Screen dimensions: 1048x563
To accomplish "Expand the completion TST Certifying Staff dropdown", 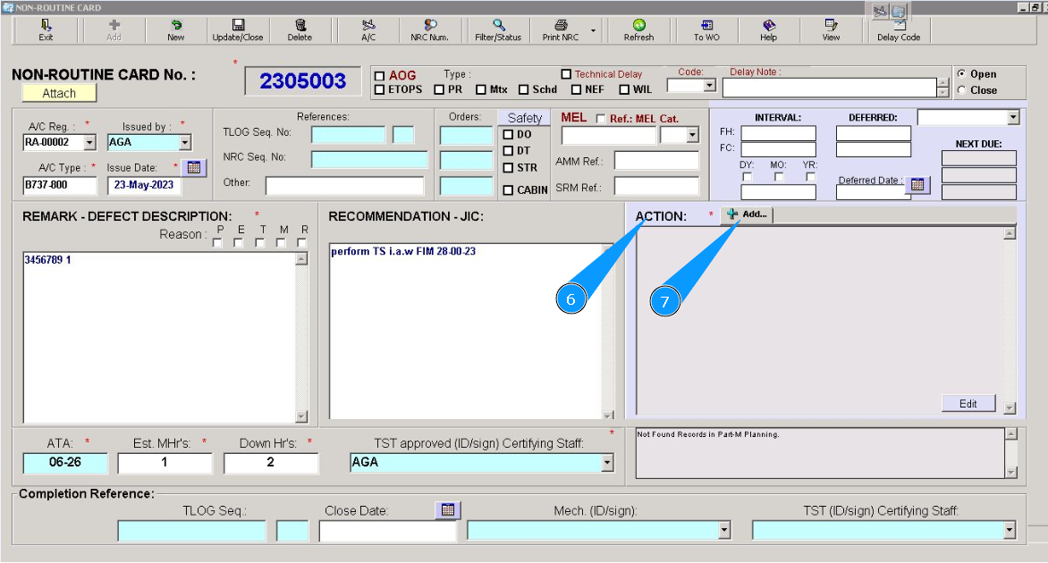I will [1010, 530].
